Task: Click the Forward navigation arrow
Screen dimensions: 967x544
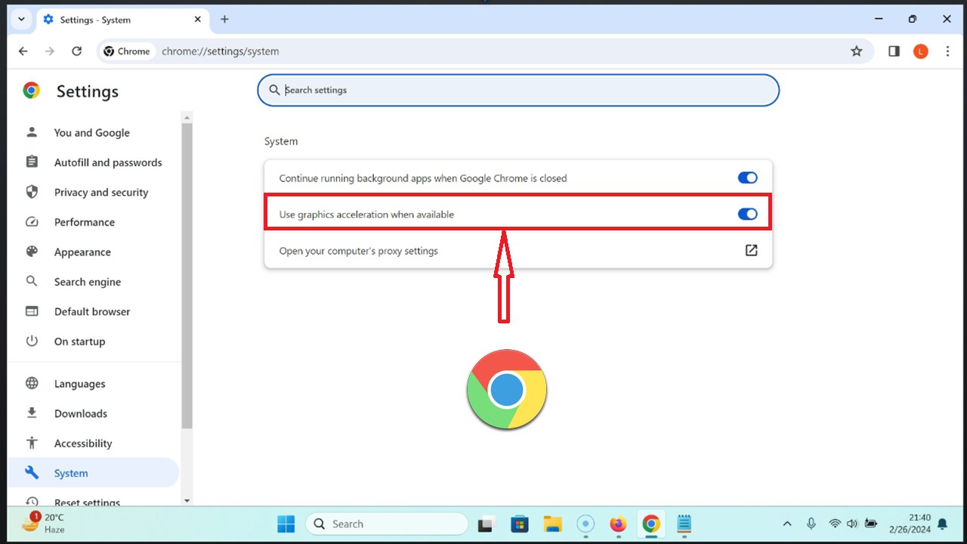Action: tap(50, 51)
